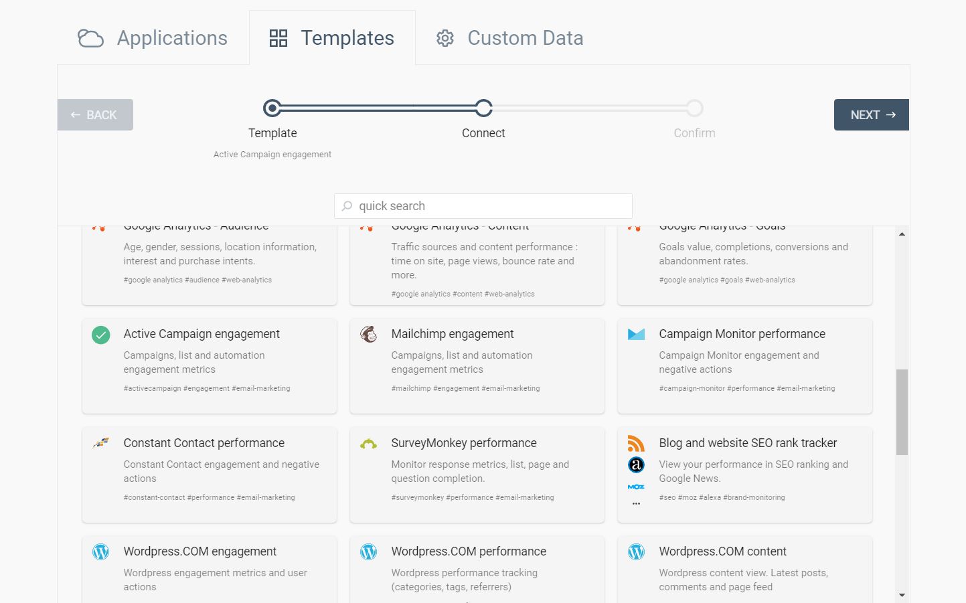Click the template list scrollbar thumb

tap(902, 412)
